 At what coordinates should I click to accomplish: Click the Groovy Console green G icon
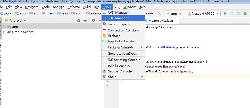104,71
